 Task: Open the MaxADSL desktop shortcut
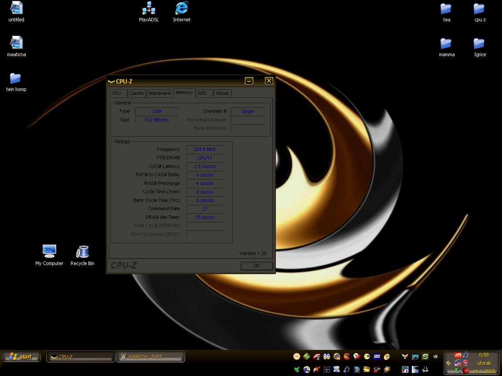(x=149, y=9)
